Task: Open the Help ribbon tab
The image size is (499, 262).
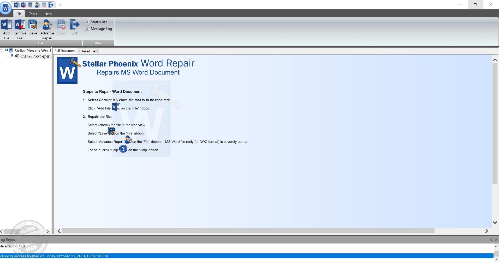Action: 48,14
